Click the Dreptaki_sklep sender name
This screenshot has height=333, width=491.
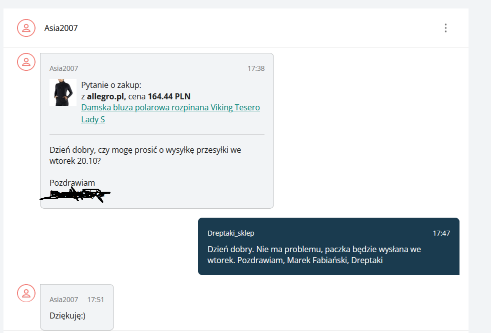[x=231, y=233]
